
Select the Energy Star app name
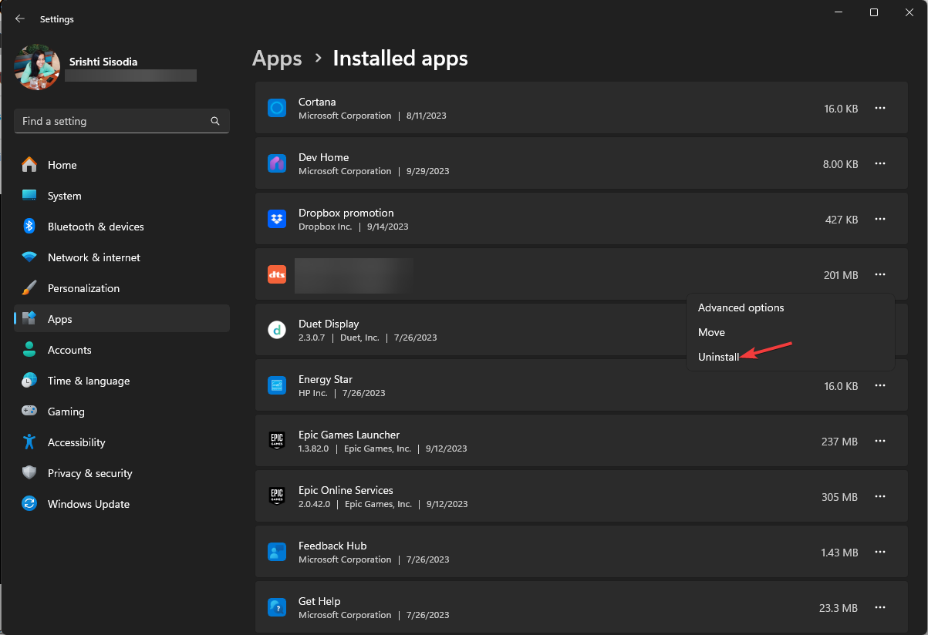point(326,379)
